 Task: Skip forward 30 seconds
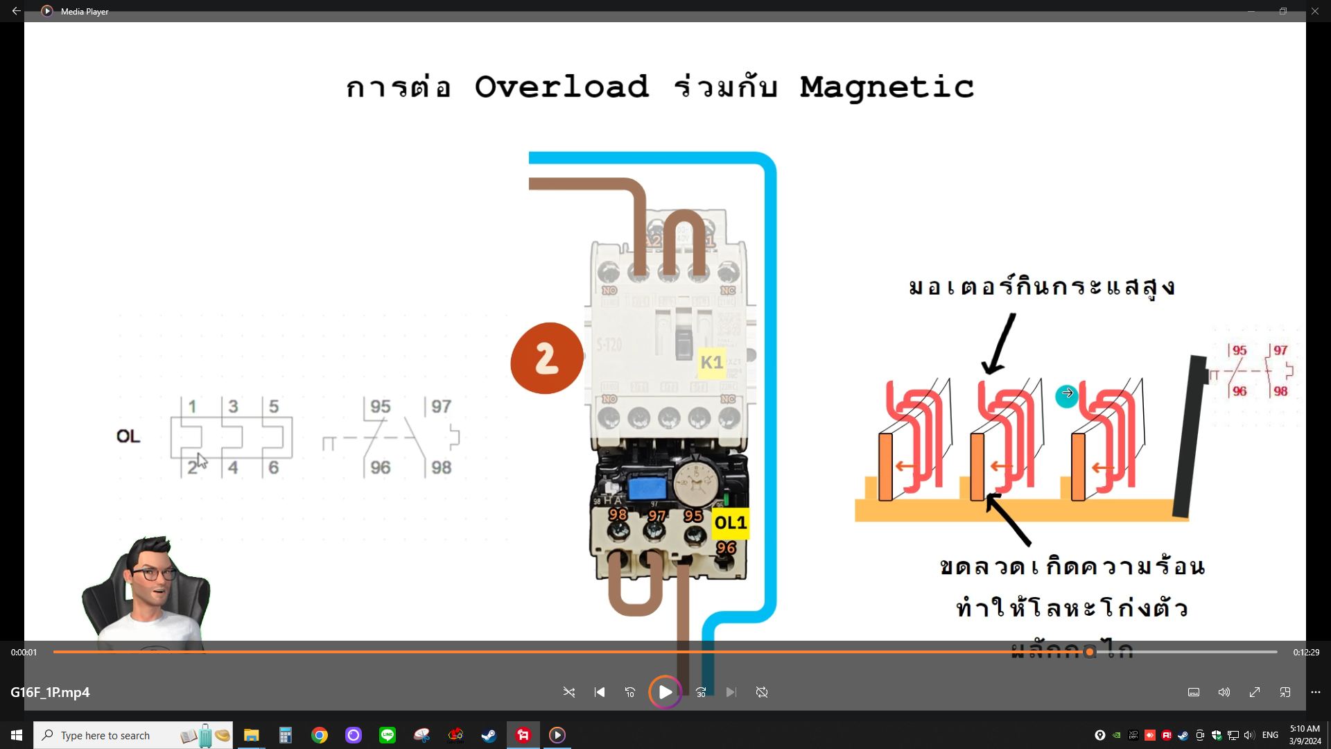[x=701, y=692]
